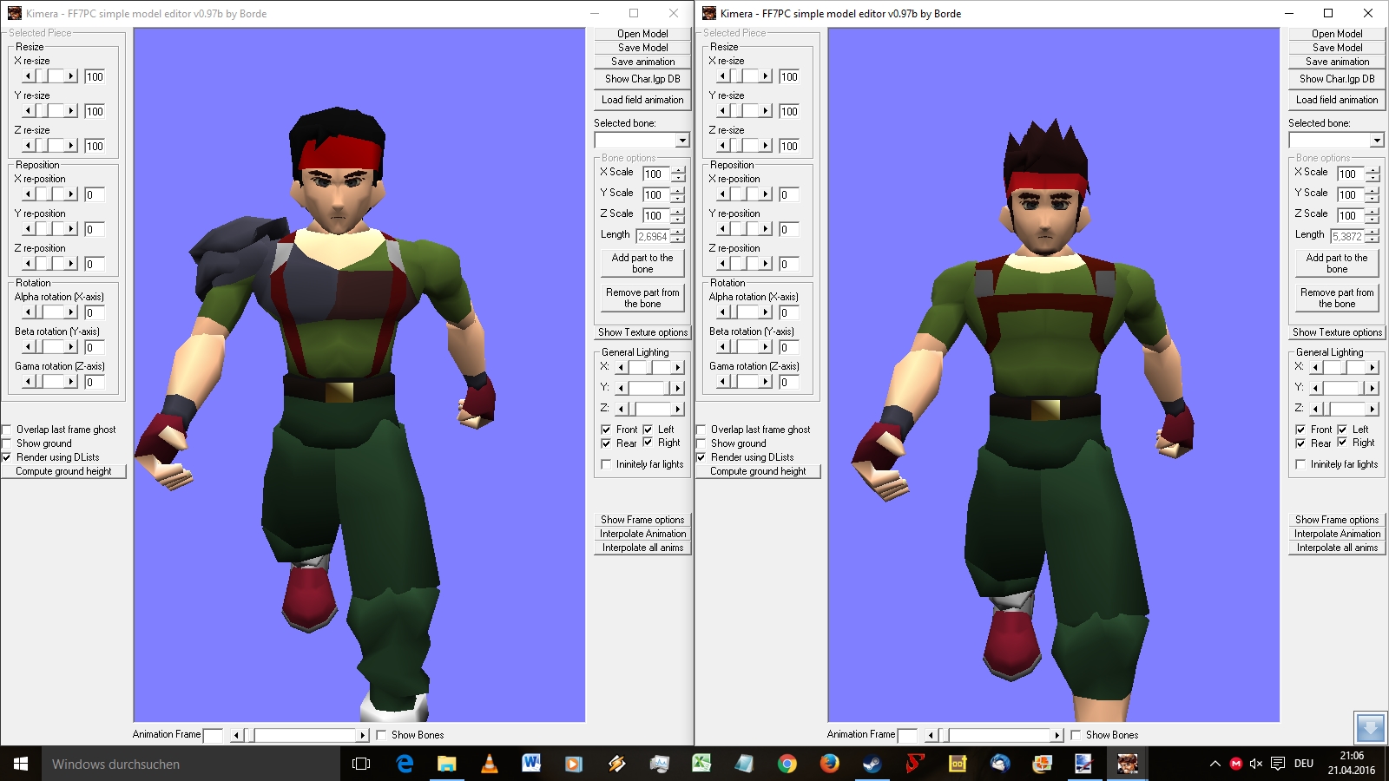
Task: Click Beta rotation right arrow in right Kimera window
Action: (766, 347)
